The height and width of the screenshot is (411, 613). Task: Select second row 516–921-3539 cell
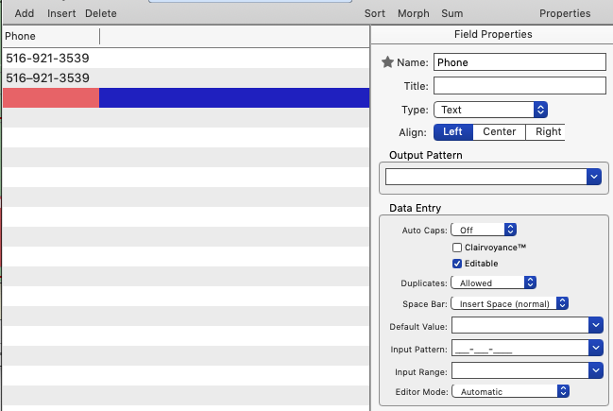click(51, 77)
